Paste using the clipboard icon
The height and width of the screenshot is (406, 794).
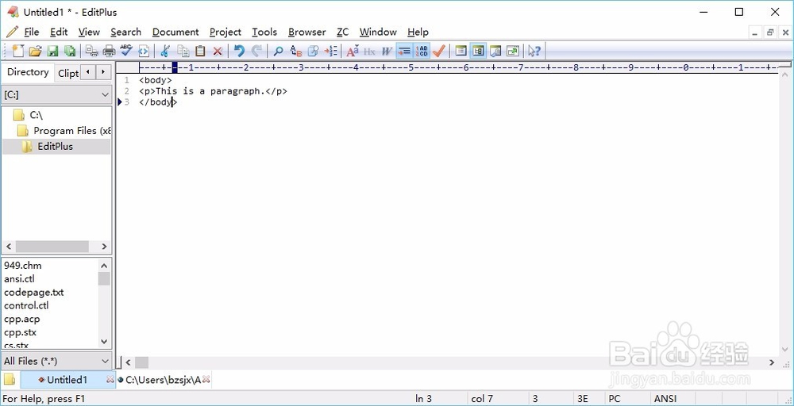coord(201,51)
